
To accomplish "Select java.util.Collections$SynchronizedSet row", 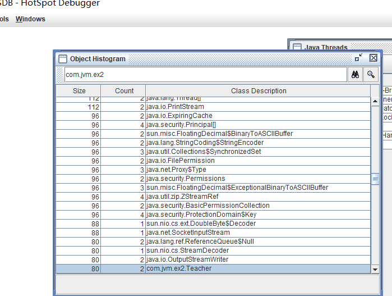I will pos(213,152).
